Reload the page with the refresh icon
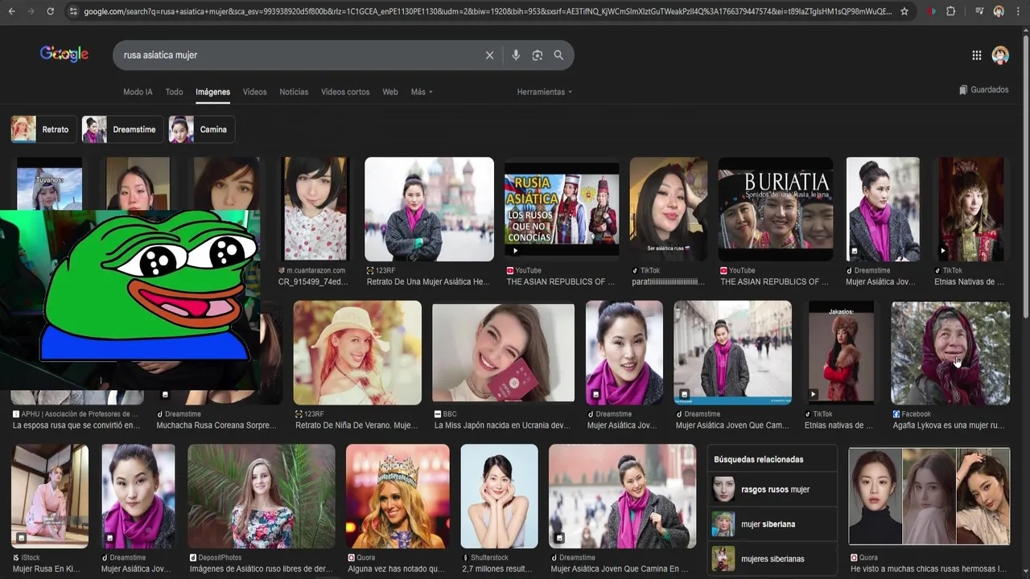This screenshot has height=579, width=1030. click(50, 11)
